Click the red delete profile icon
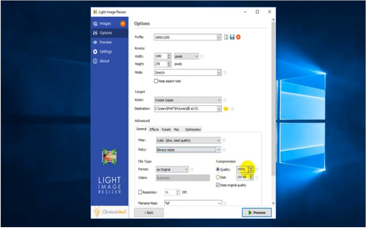The image size is (366, 229). tap(238, 37)
